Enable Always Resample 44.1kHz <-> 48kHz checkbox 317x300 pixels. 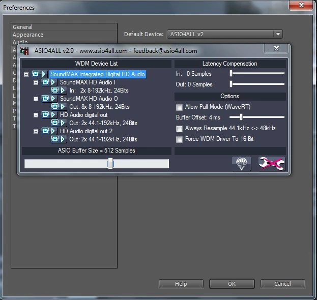[x=179, y=129]
